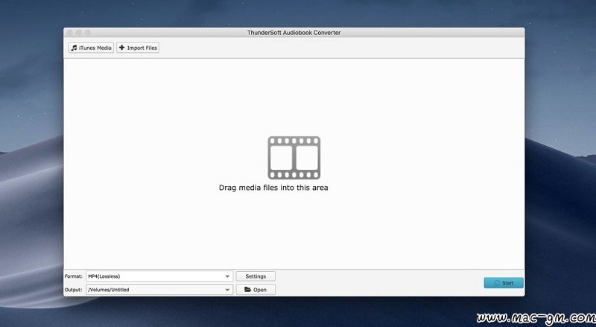
Task: Open the output folder
Action: 256,290
